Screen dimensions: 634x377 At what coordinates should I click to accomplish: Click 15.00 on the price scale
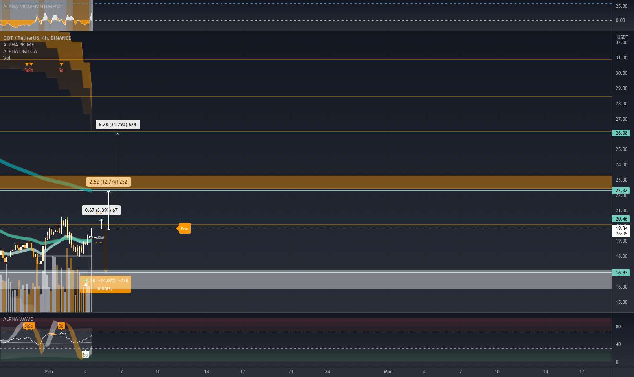pyautogui.click(x=621, y=302)
